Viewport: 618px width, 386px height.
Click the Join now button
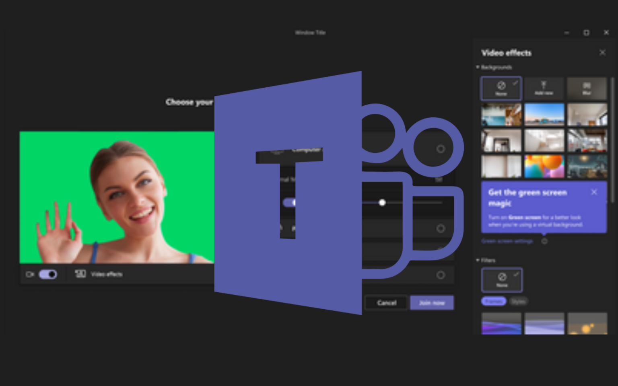click(x=432, y=303)
